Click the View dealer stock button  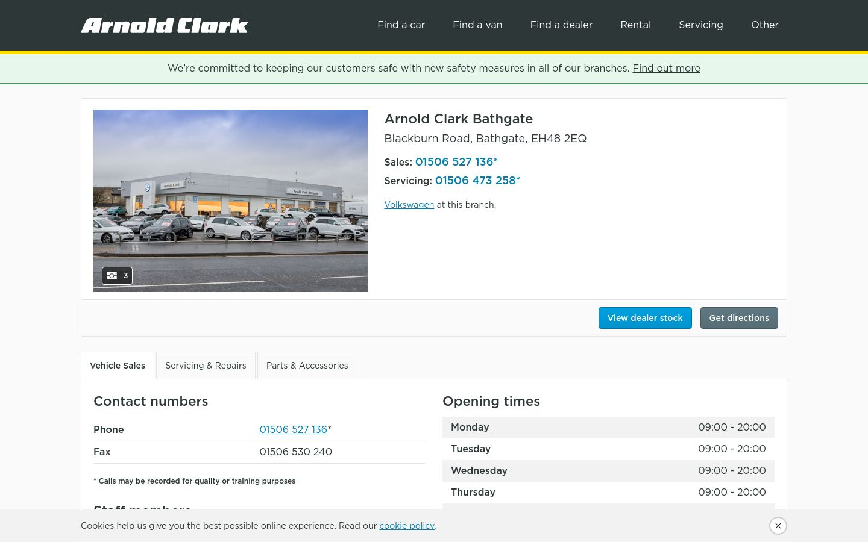coord(645,318)
